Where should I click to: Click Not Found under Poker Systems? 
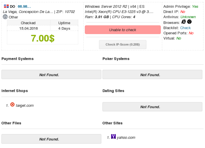coord(153,75)
